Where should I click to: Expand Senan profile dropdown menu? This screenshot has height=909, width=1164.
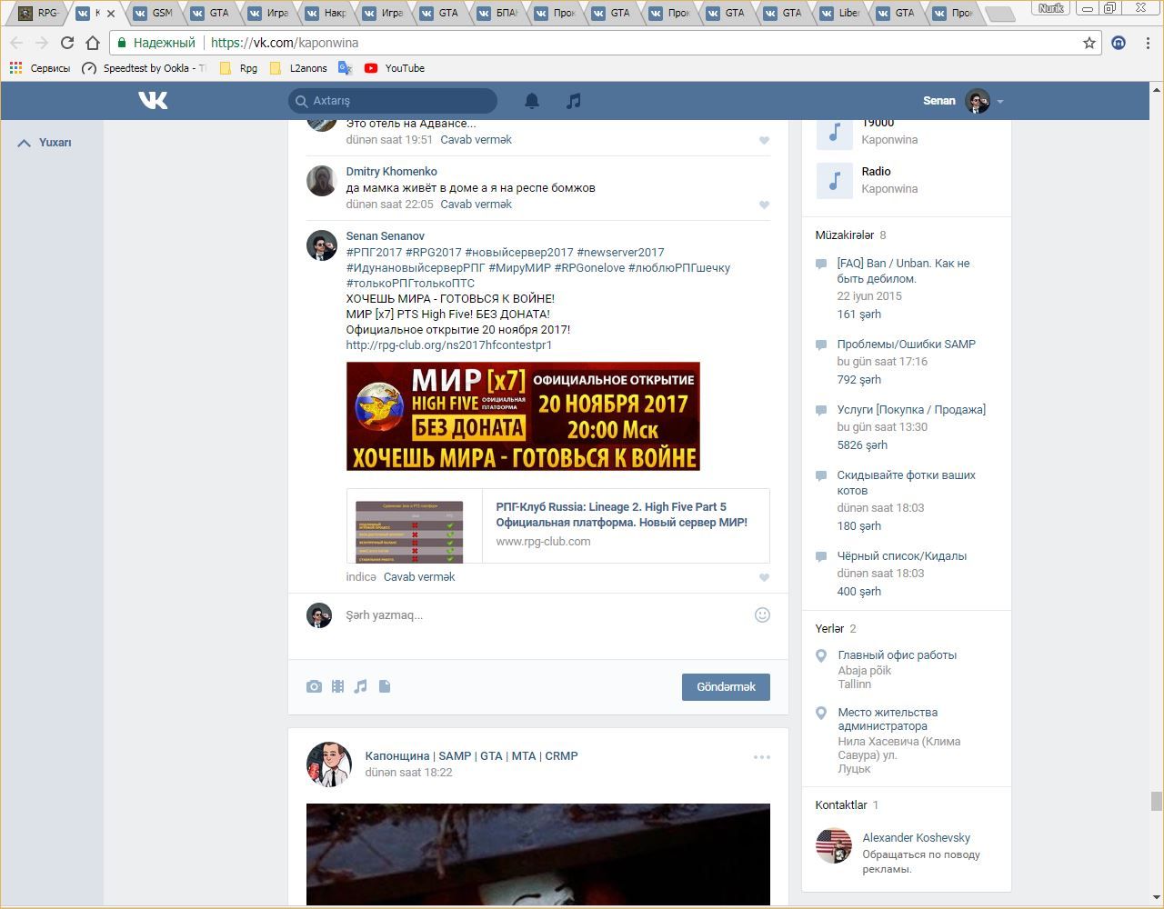(999, 101)
